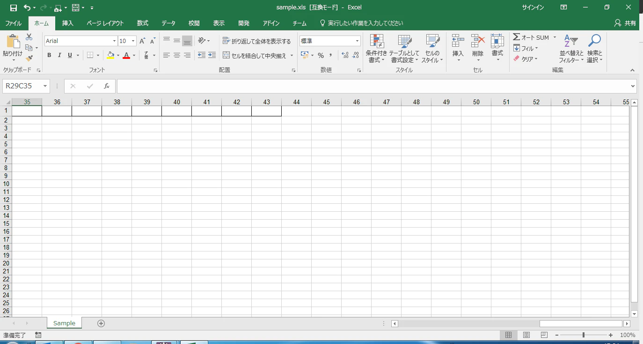Click the サインイン (Sign in) link
This screenshot has height=344, width=643.
pos(533,7)
